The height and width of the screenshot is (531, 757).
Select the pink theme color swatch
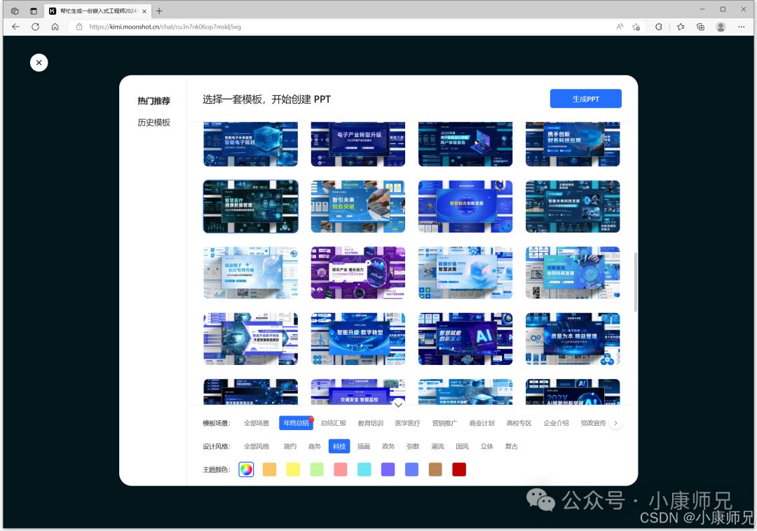pyautogui.click(x=341, y=469)
